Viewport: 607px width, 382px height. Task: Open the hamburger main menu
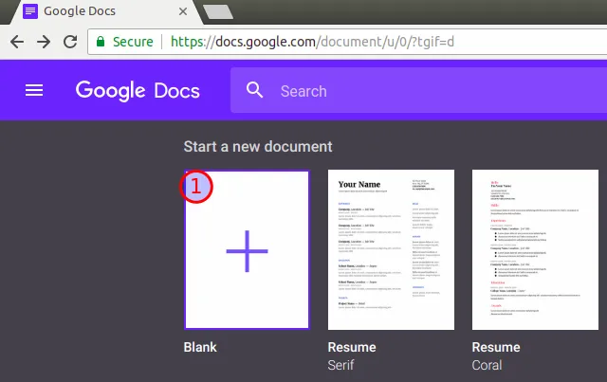click(34, 90)
